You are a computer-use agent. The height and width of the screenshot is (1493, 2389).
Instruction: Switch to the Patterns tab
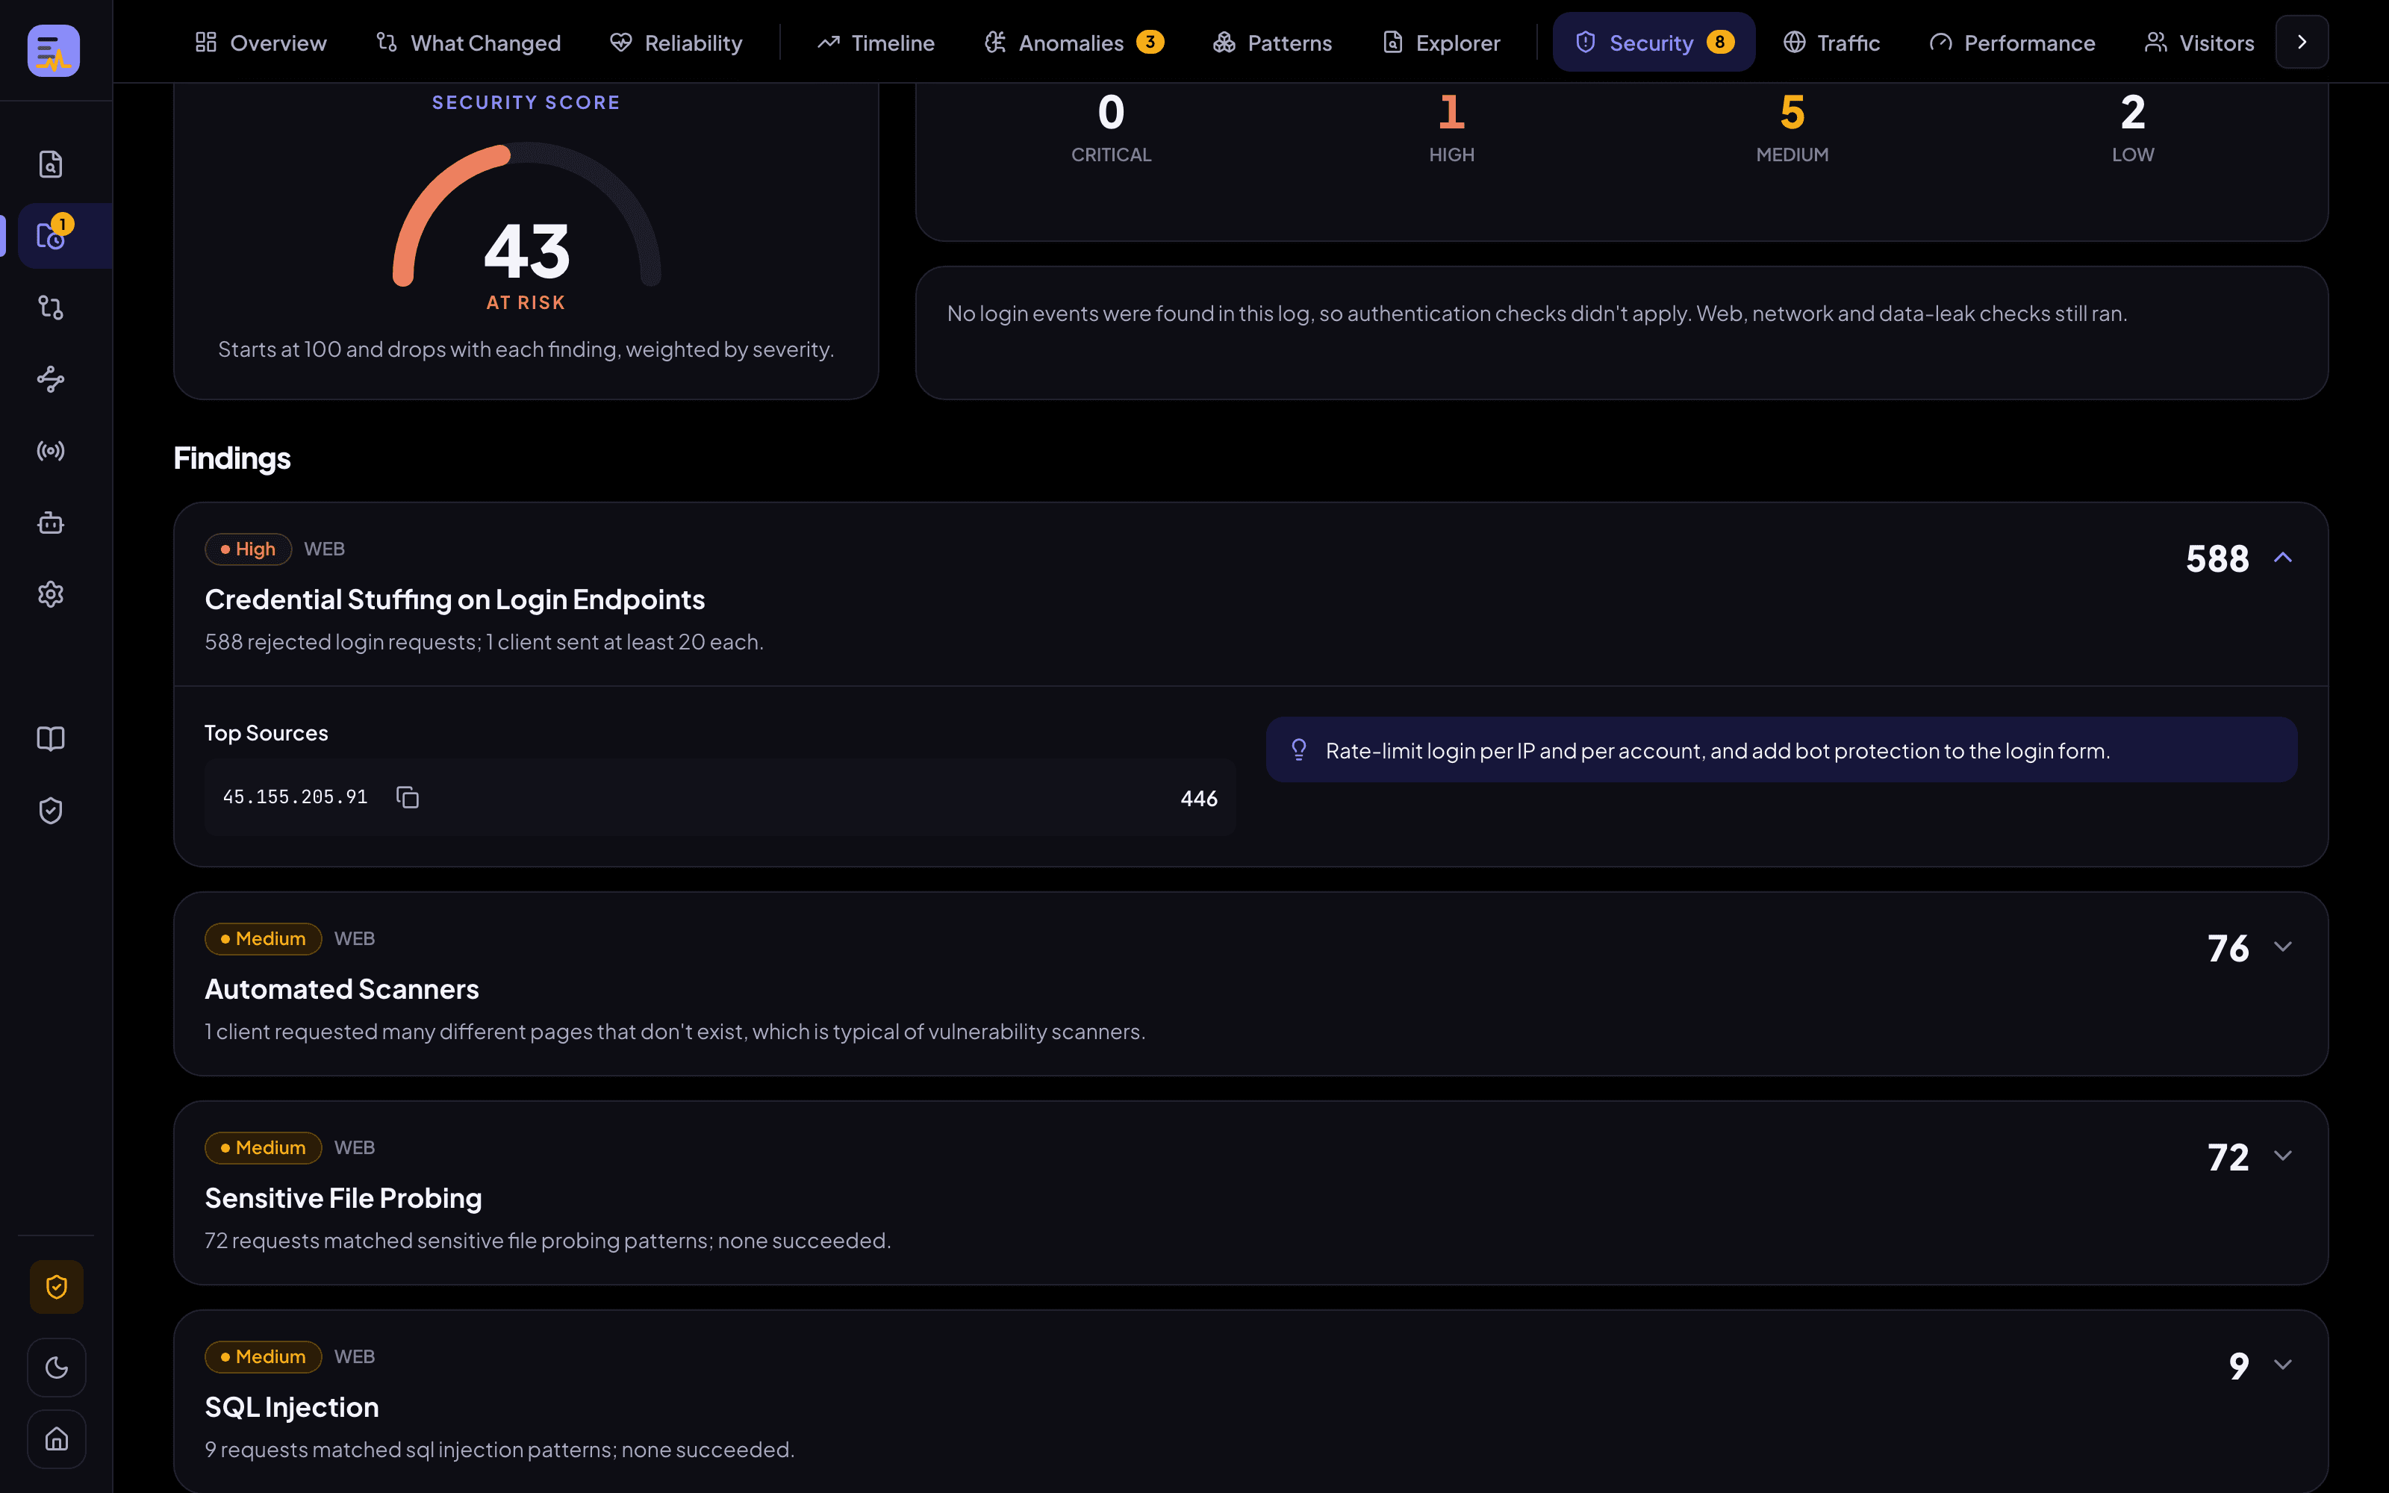(x=1272, y=43)
